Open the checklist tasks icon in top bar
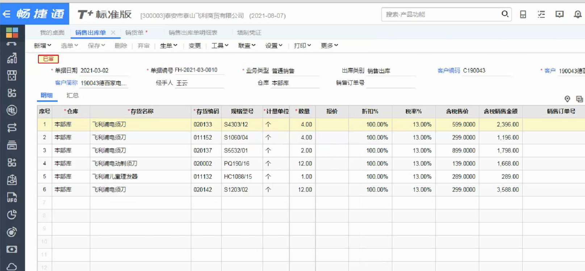585x271 pixels. (541, 14)
